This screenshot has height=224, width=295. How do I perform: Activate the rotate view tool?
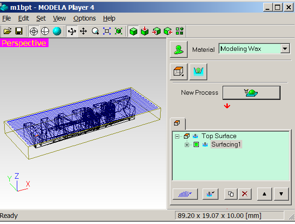tap(72, 31)
